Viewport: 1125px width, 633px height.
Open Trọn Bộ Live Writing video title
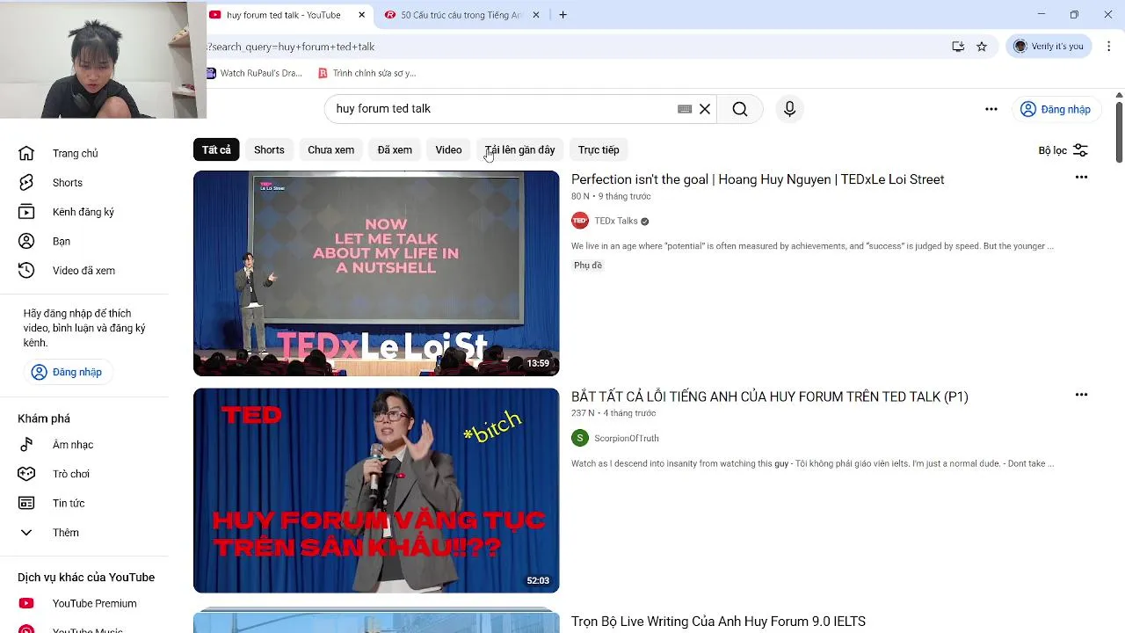pyautogui.click(x=718, y=622)
